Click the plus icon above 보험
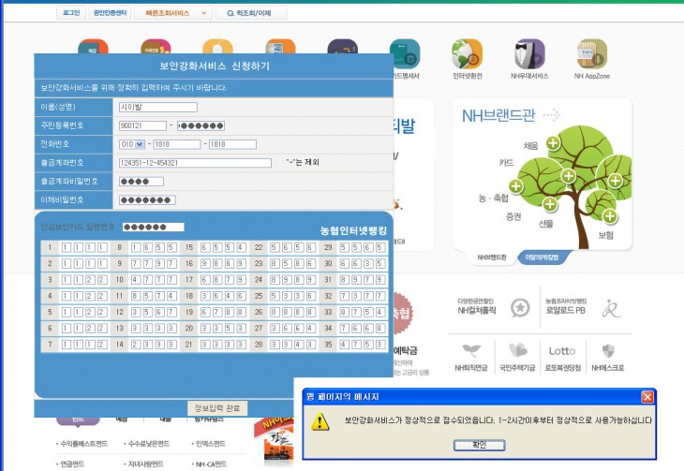Image resolution: width=684 pixels, height=471 pixels. (x=610, y=215)
